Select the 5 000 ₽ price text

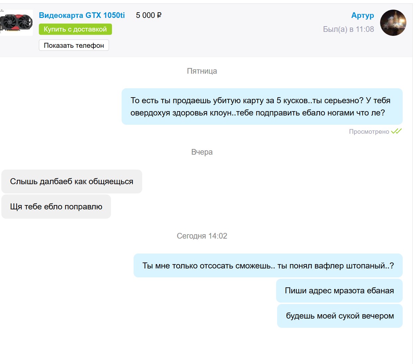149,15
